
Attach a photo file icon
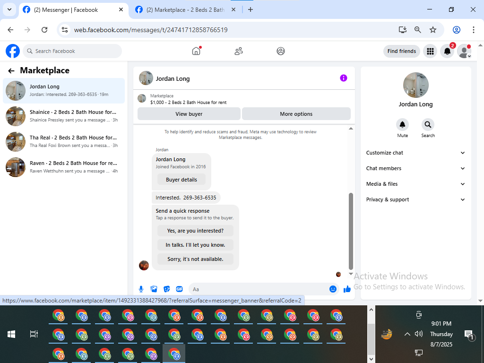(154, 289)
